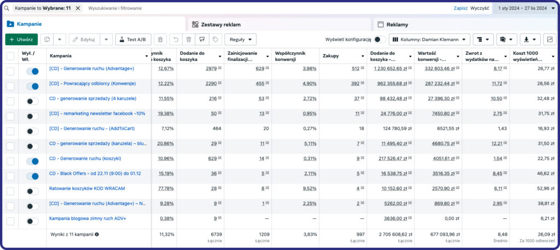The image size is (560, 250).
Task: Select all campaigns with header checkbox
Action: click(10, 56)
